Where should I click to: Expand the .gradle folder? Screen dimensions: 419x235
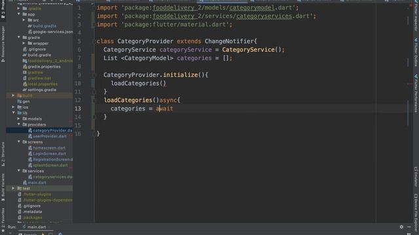pyautogui.click(x=19, y=8)
